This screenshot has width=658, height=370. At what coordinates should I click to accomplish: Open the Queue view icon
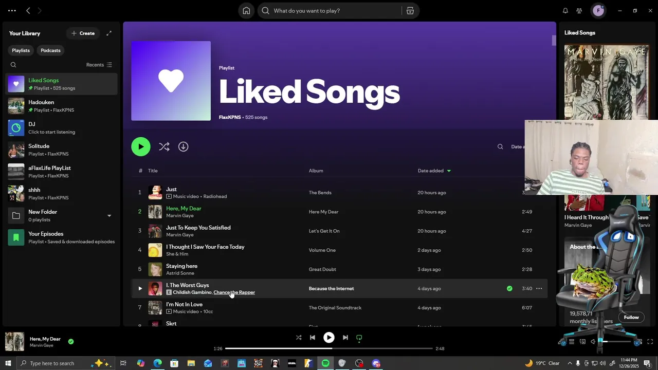point(571,342)
